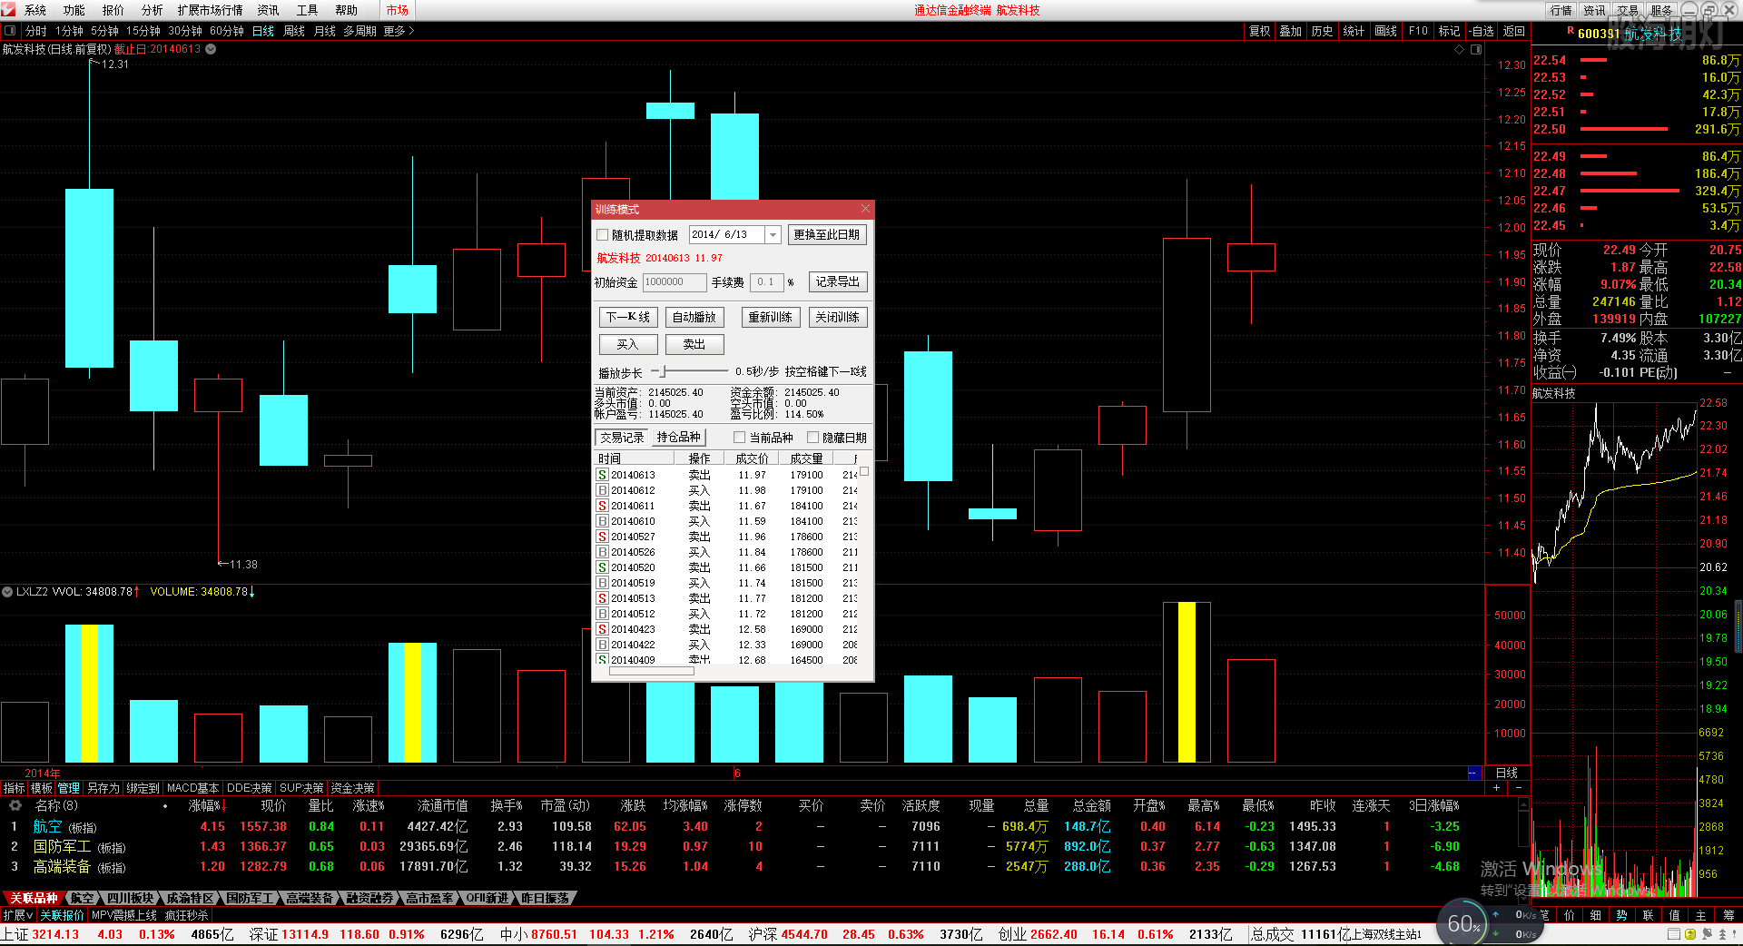Click the 画线 drawing toolbar button
1743x946 pixels.
coord(1385,31)
